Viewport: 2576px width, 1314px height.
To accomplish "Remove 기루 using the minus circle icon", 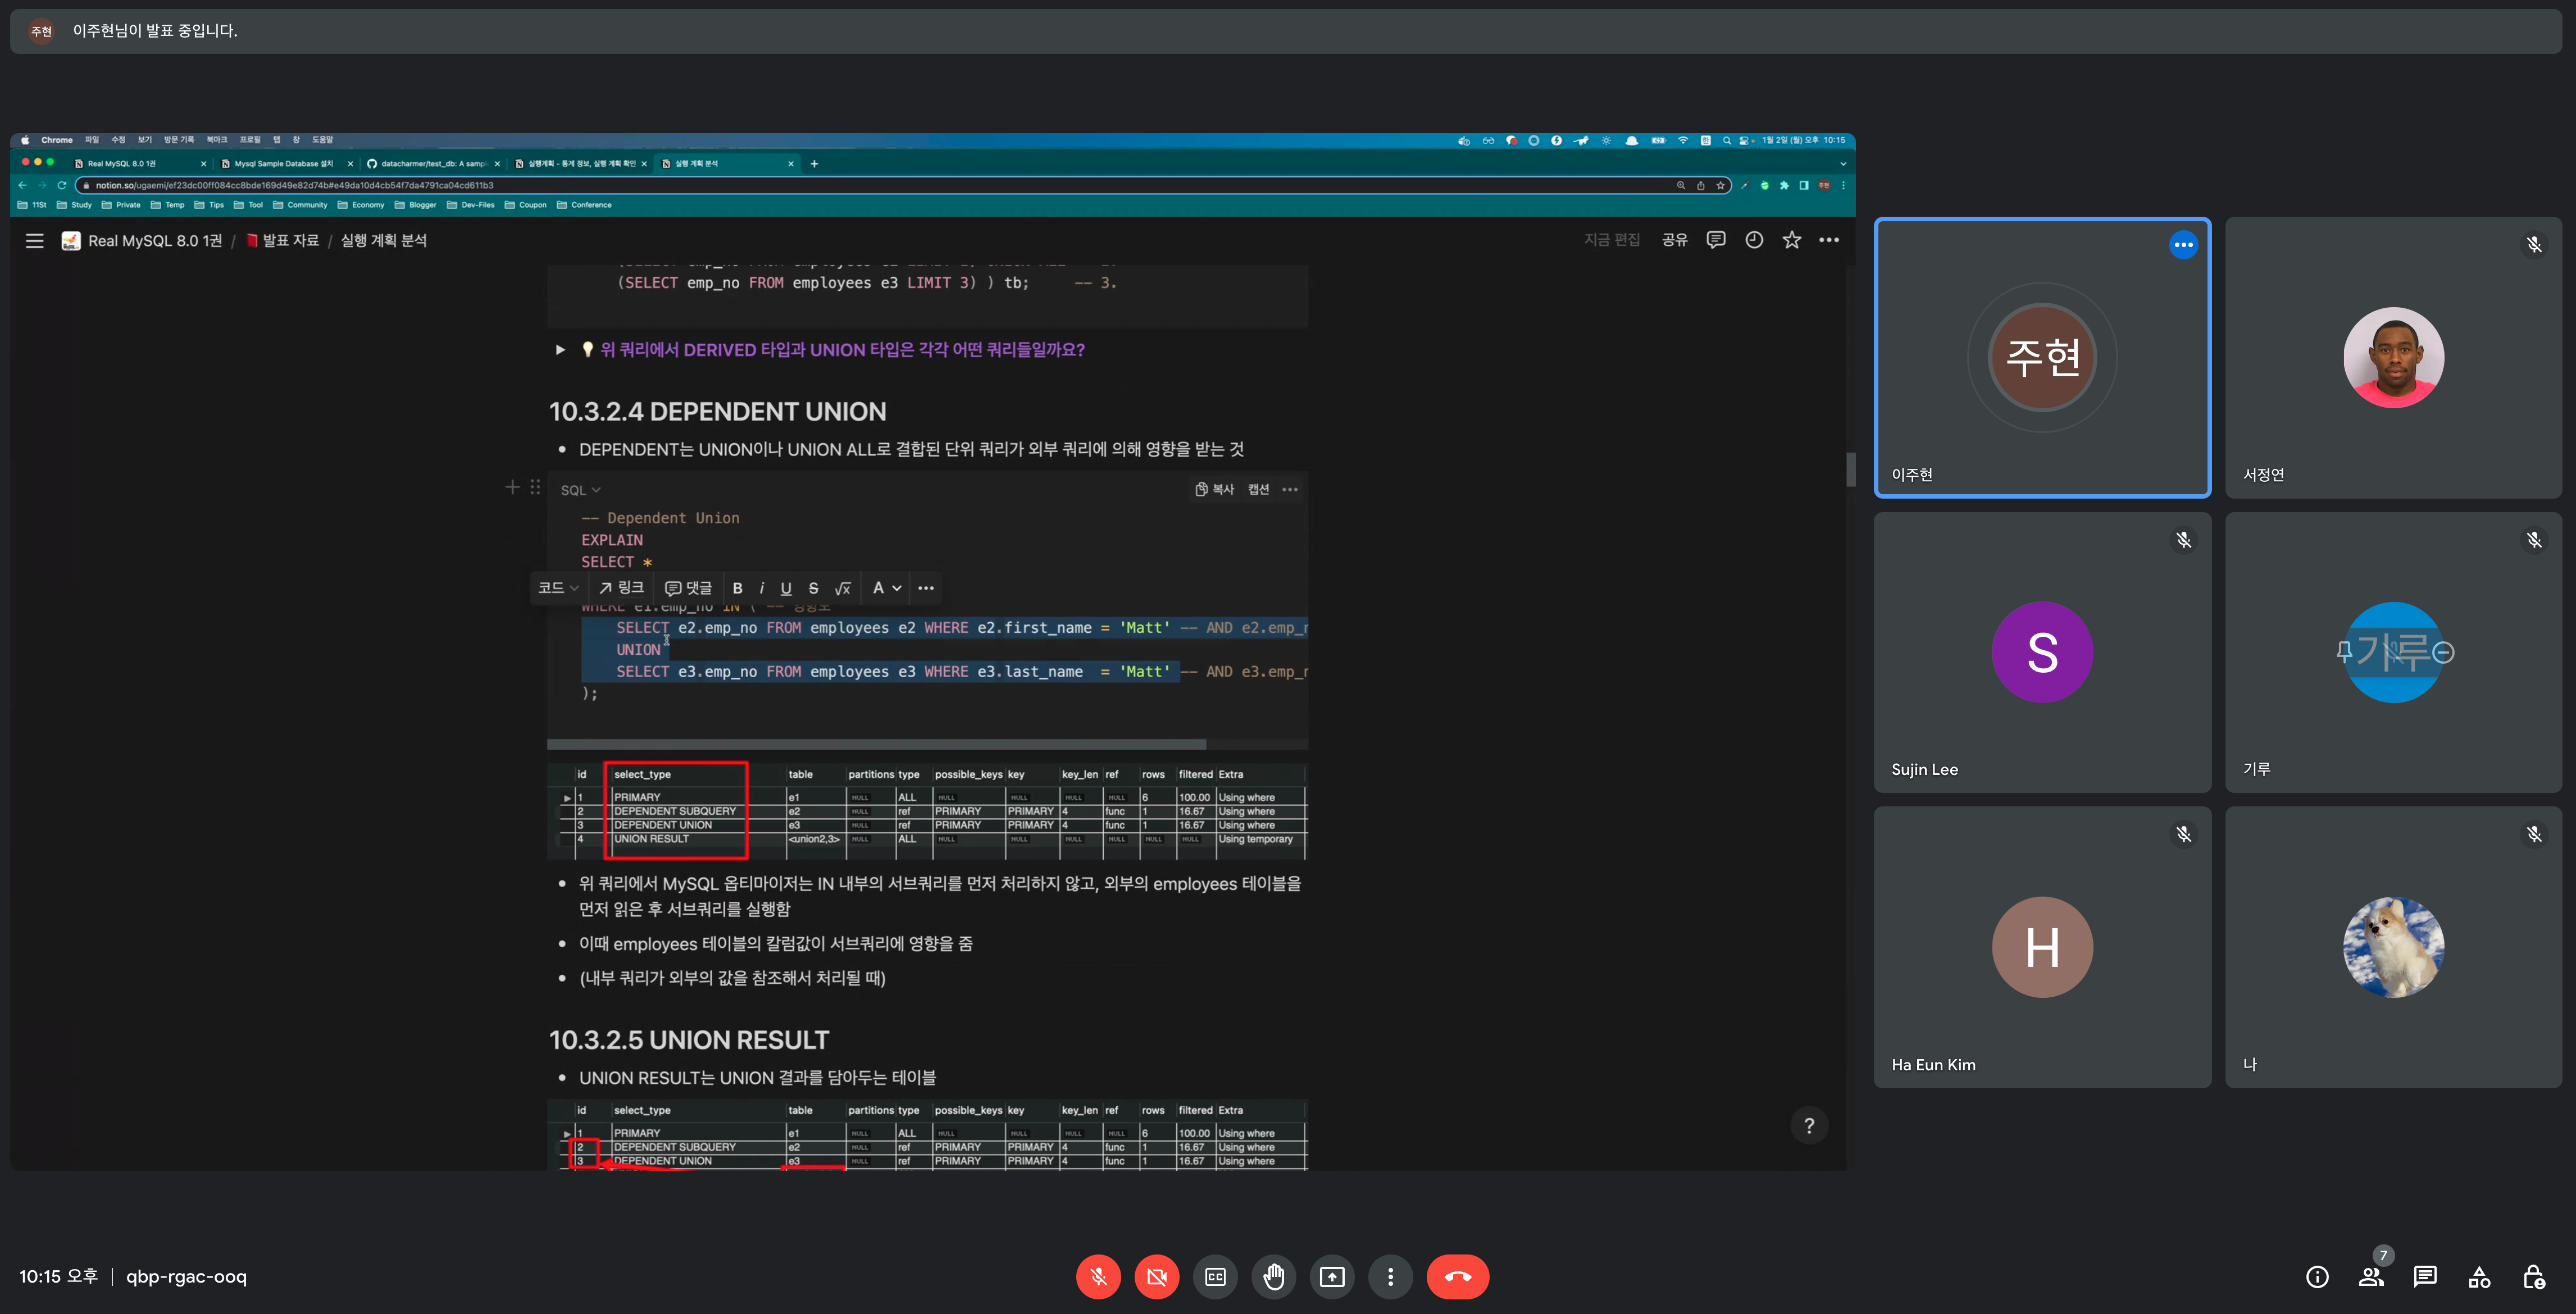I will [x=2443, y=652].
